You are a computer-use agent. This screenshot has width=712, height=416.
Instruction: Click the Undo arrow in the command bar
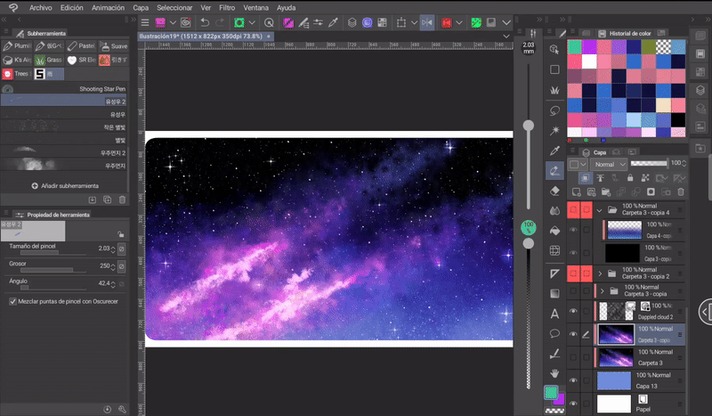tap(205, 22)
